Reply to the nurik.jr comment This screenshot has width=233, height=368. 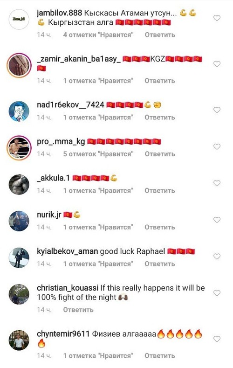point(160,228)
